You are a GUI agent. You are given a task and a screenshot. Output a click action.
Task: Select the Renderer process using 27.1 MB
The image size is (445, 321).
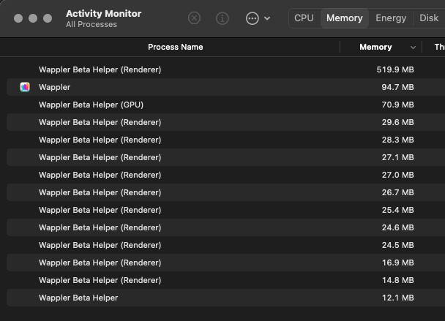[225, 157]
